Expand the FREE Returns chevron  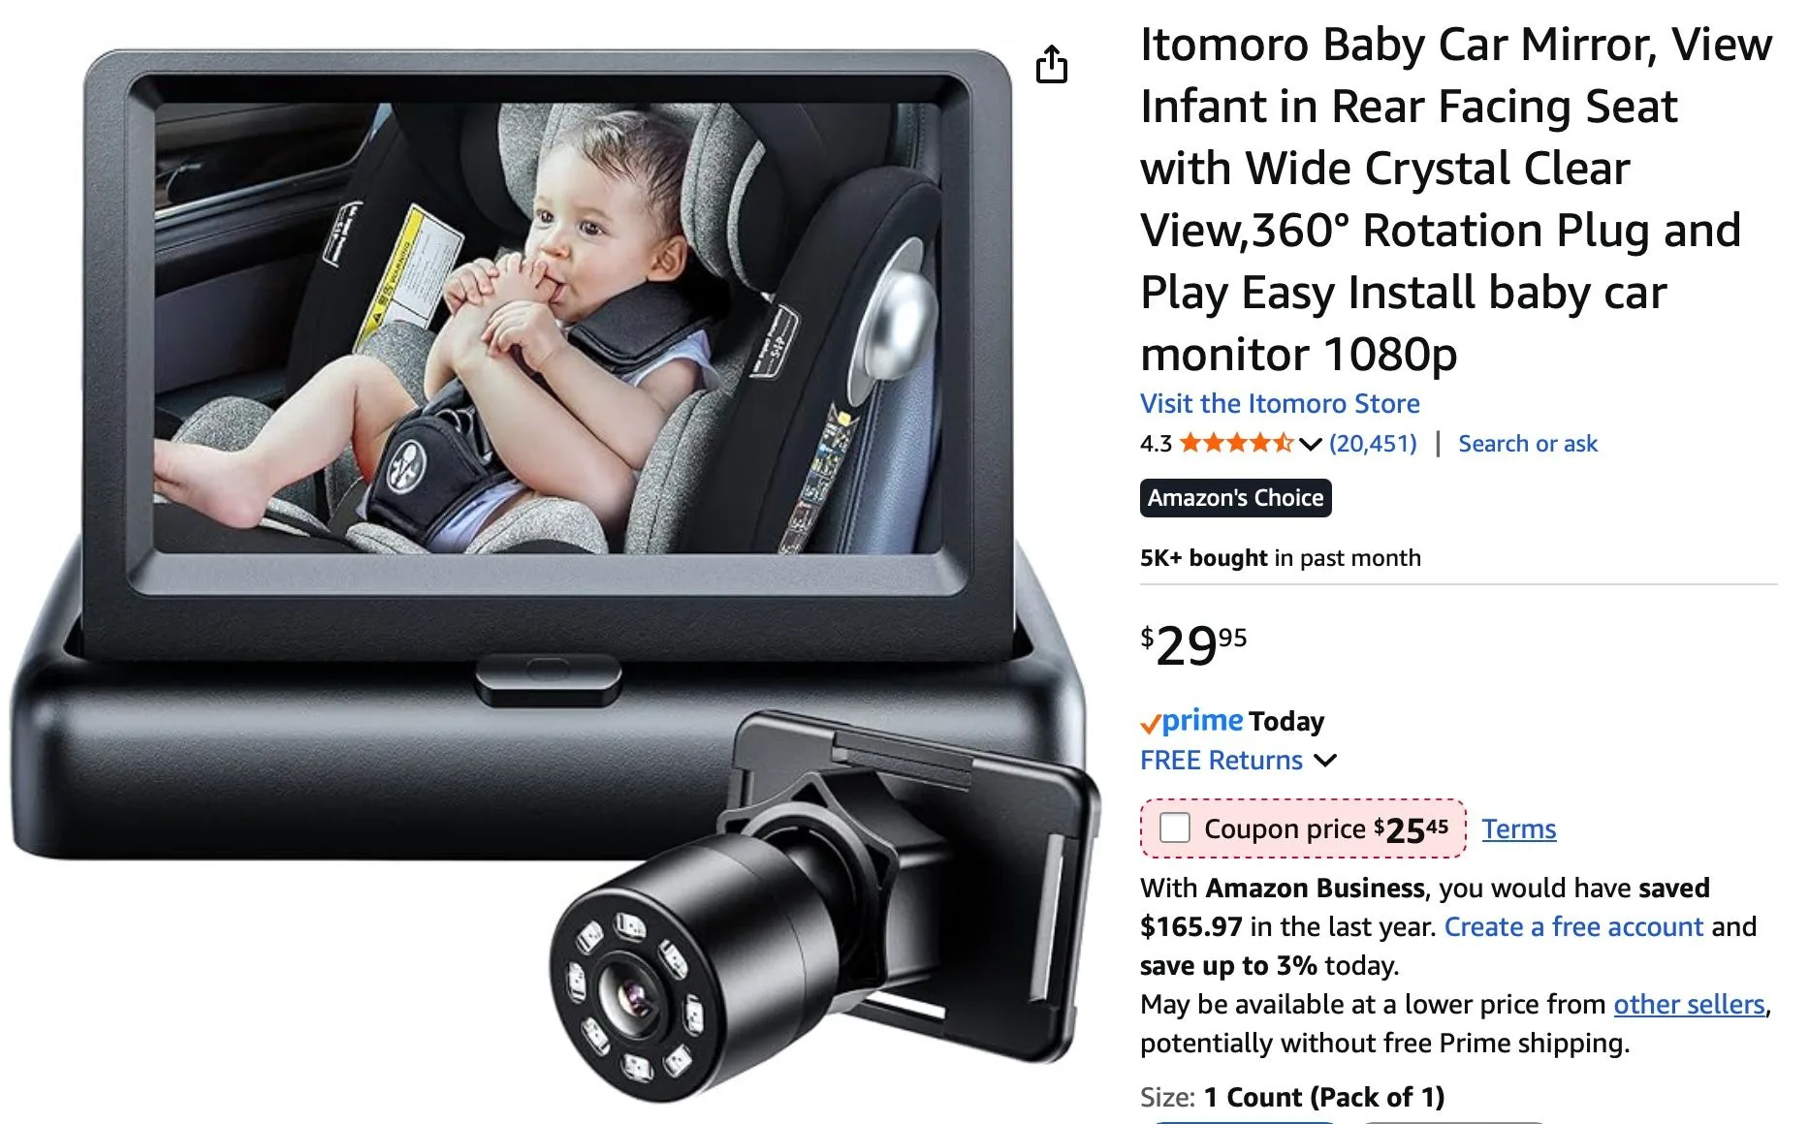[x=1325, y=761]
